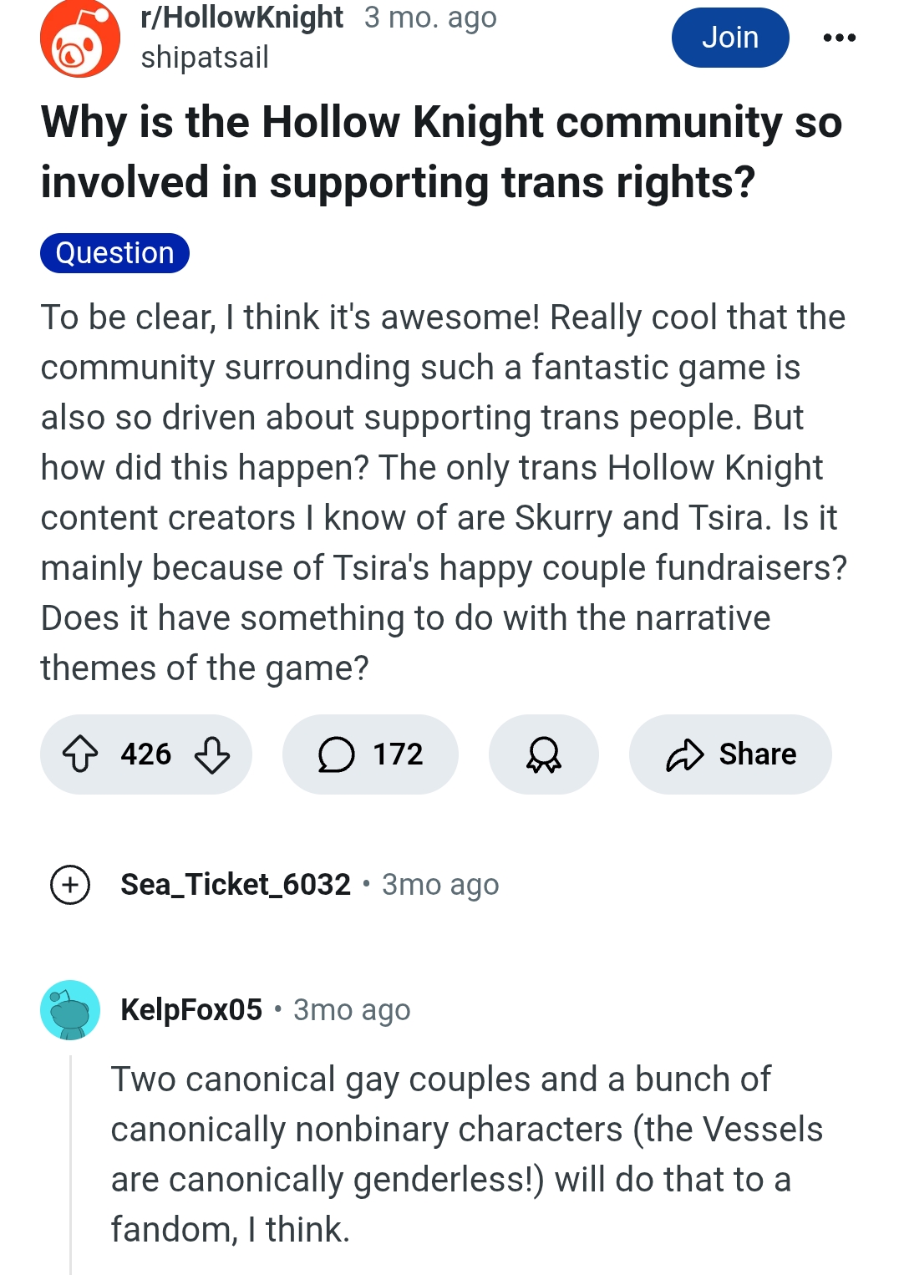Open Sea_Ticket_6032's username link

click(x=236, y=884)
